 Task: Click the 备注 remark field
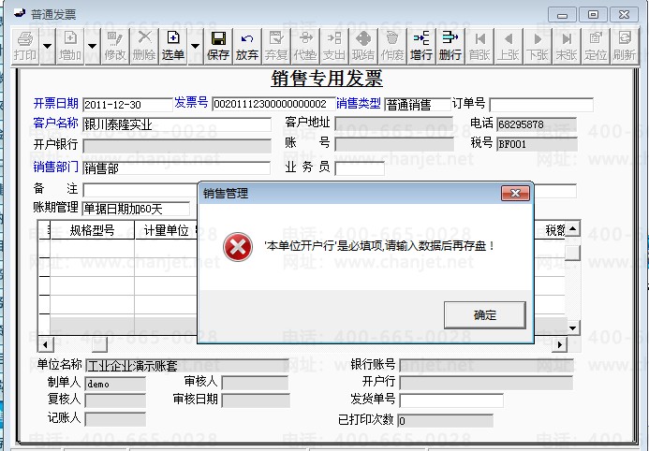pos(140,190)
